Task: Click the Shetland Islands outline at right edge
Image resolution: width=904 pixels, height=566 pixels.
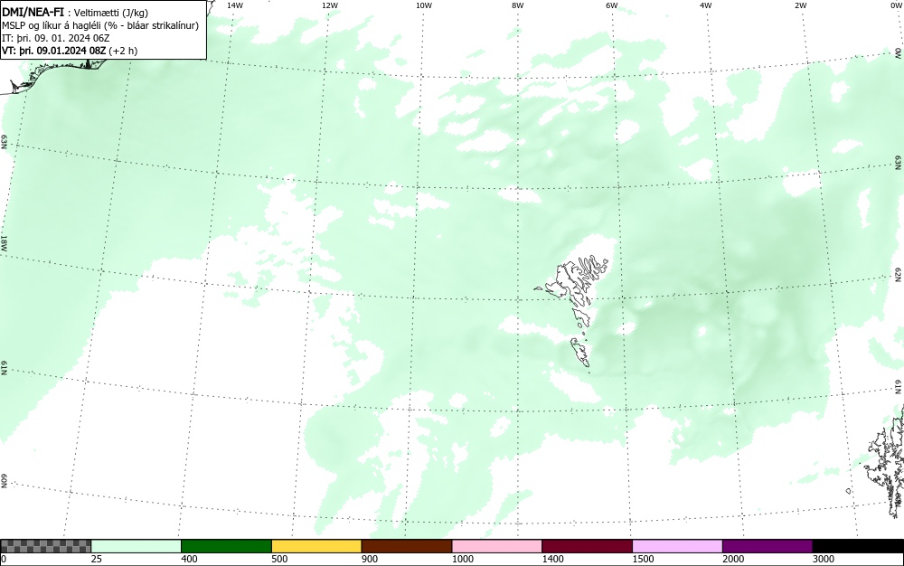Action: [886, 461]
